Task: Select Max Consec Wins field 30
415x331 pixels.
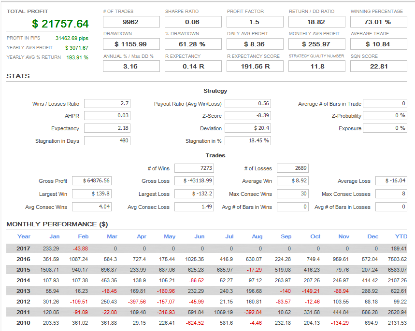Action: pyautogui.click(x=293, y=194)
